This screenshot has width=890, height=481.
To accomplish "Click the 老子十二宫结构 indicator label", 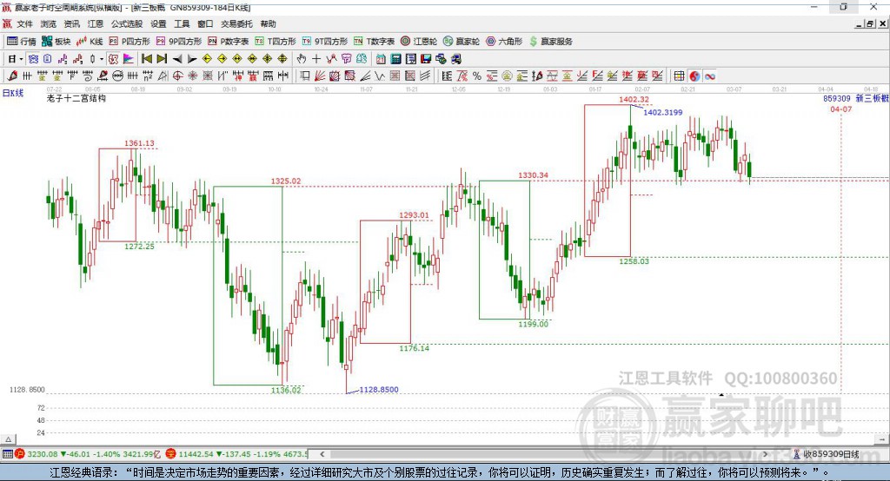I will point(76,98).
